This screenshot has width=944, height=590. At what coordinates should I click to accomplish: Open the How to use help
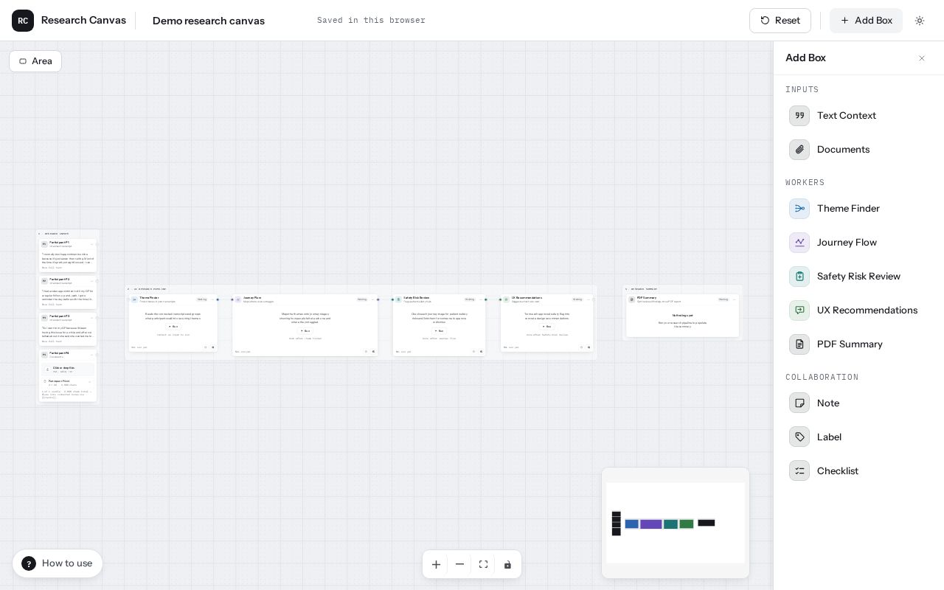click(x=58, y=563)
